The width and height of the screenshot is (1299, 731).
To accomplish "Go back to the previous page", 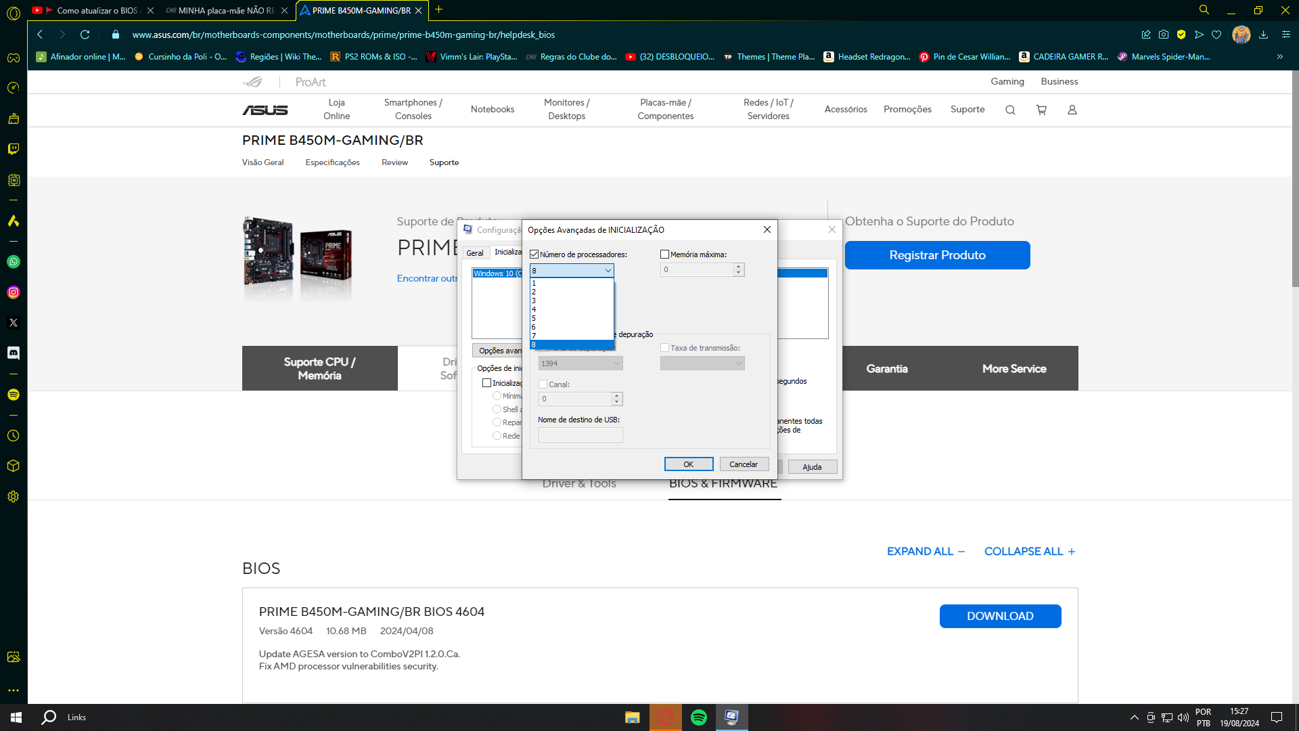I will tap(40, 35).
